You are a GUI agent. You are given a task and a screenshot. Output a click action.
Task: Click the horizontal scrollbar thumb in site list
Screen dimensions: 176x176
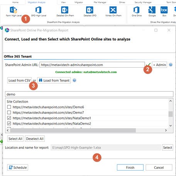(73, 130)
